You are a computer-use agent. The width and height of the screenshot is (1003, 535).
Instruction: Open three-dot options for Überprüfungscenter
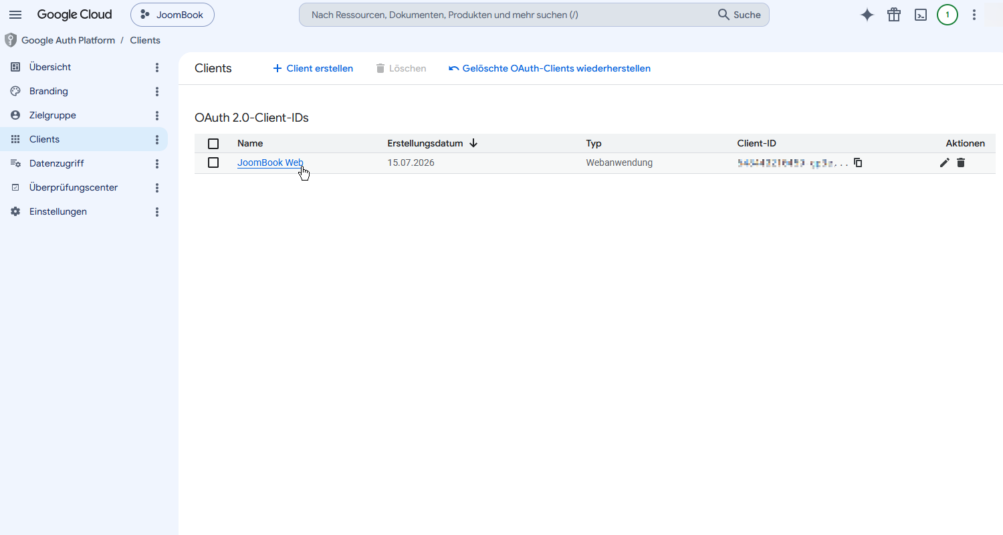157,187
